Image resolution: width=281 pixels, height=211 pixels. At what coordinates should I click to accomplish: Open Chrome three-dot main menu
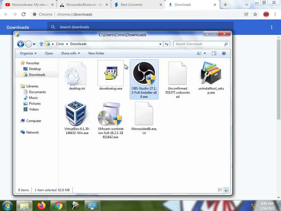(x=275, y=14)
